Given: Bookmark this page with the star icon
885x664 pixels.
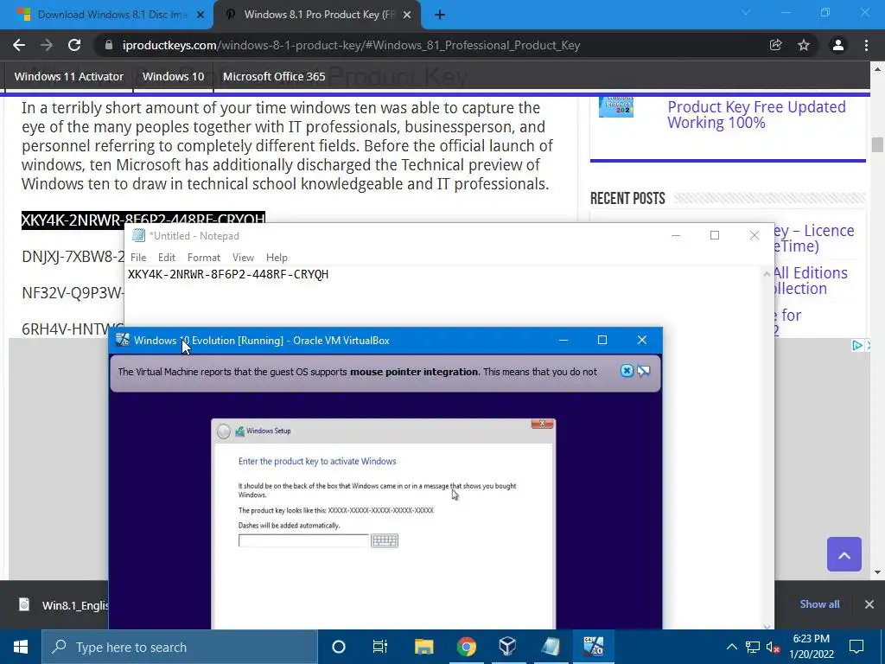Looking at the screenshot, I should tap(804, 45).
